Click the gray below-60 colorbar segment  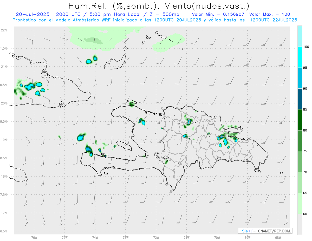pos(300,224)
